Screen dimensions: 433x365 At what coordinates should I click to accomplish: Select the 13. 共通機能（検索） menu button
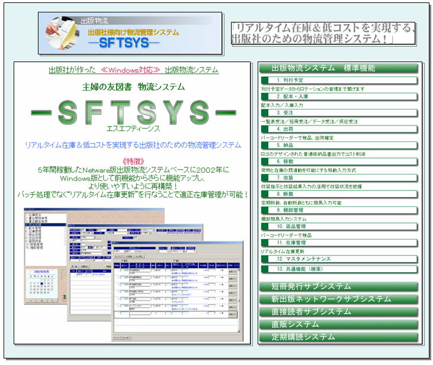(x=339, y=269)
